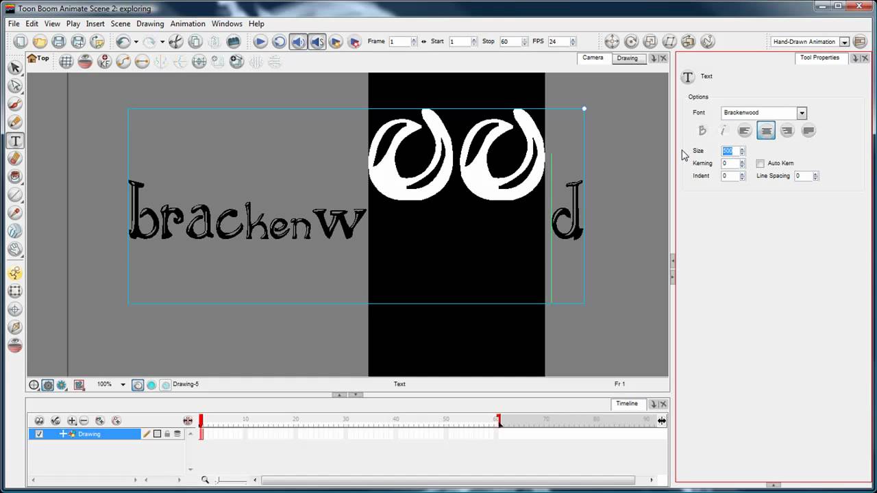This screenshot has height=493, width=877.
Task: Click the Cut scissors icon
Action: coord(176,42)
